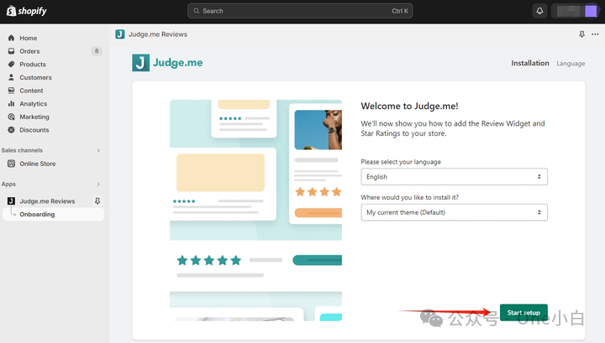
Task: Click the Start setup button
Action: click(x=523, y=313)
